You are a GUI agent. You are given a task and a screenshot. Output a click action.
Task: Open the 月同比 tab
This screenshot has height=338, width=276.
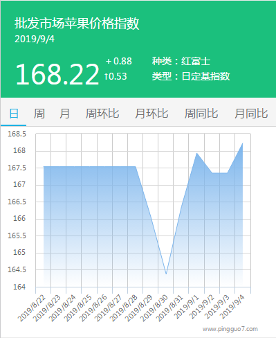251,114
